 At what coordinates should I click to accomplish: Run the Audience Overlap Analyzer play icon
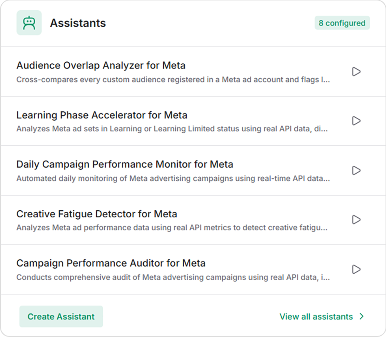point(356,72)
